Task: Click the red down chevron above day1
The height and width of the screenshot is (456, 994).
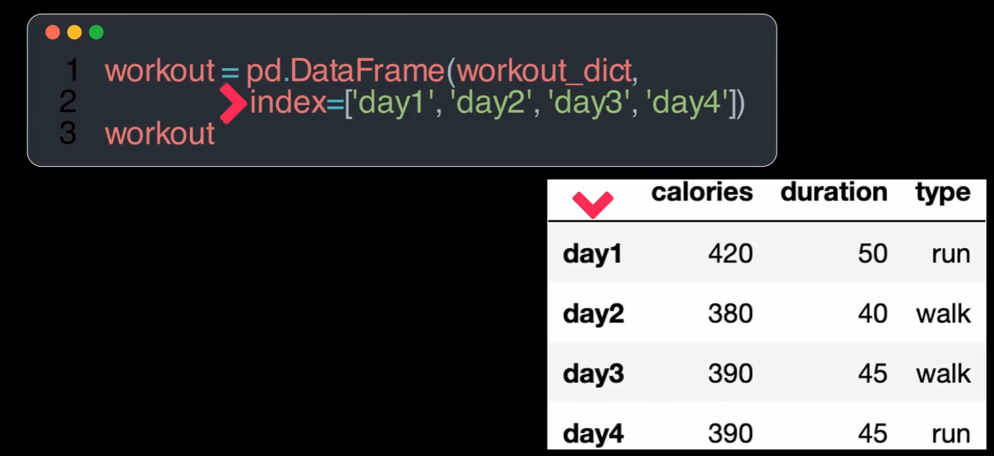Action: click(x=593, y=204)
